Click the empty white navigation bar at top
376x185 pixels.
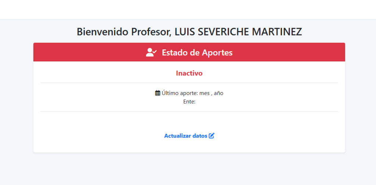tap(188, 10)
